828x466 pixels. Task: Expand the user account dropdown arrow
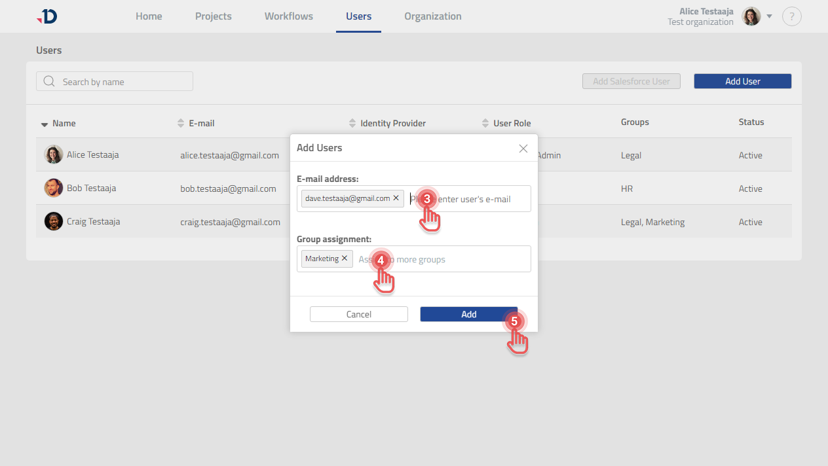coord(770,16)
